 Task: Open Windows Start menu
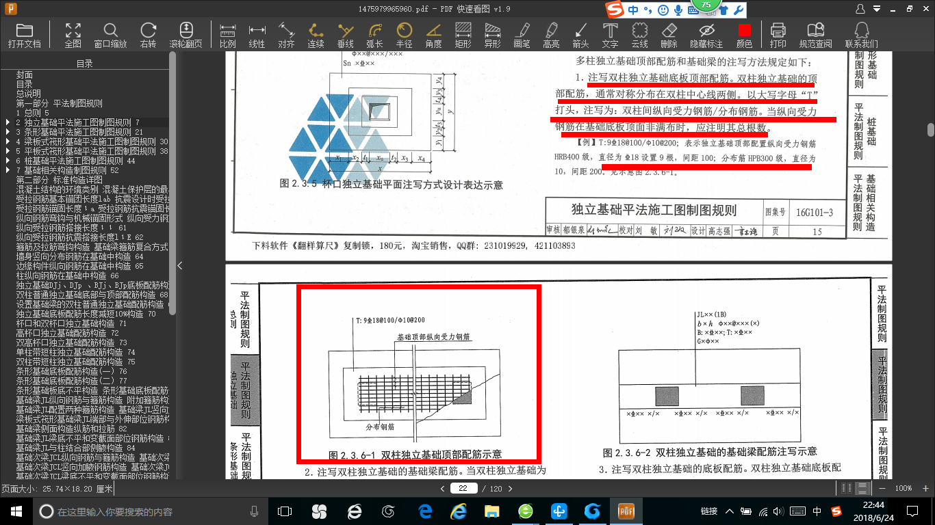tap(15, 511)
